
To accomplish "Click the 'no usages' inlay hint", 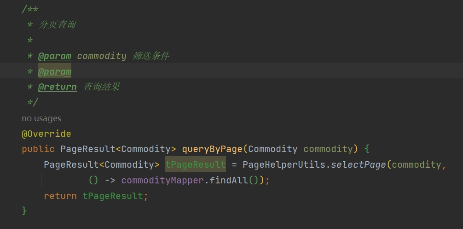I will [41, 118].
